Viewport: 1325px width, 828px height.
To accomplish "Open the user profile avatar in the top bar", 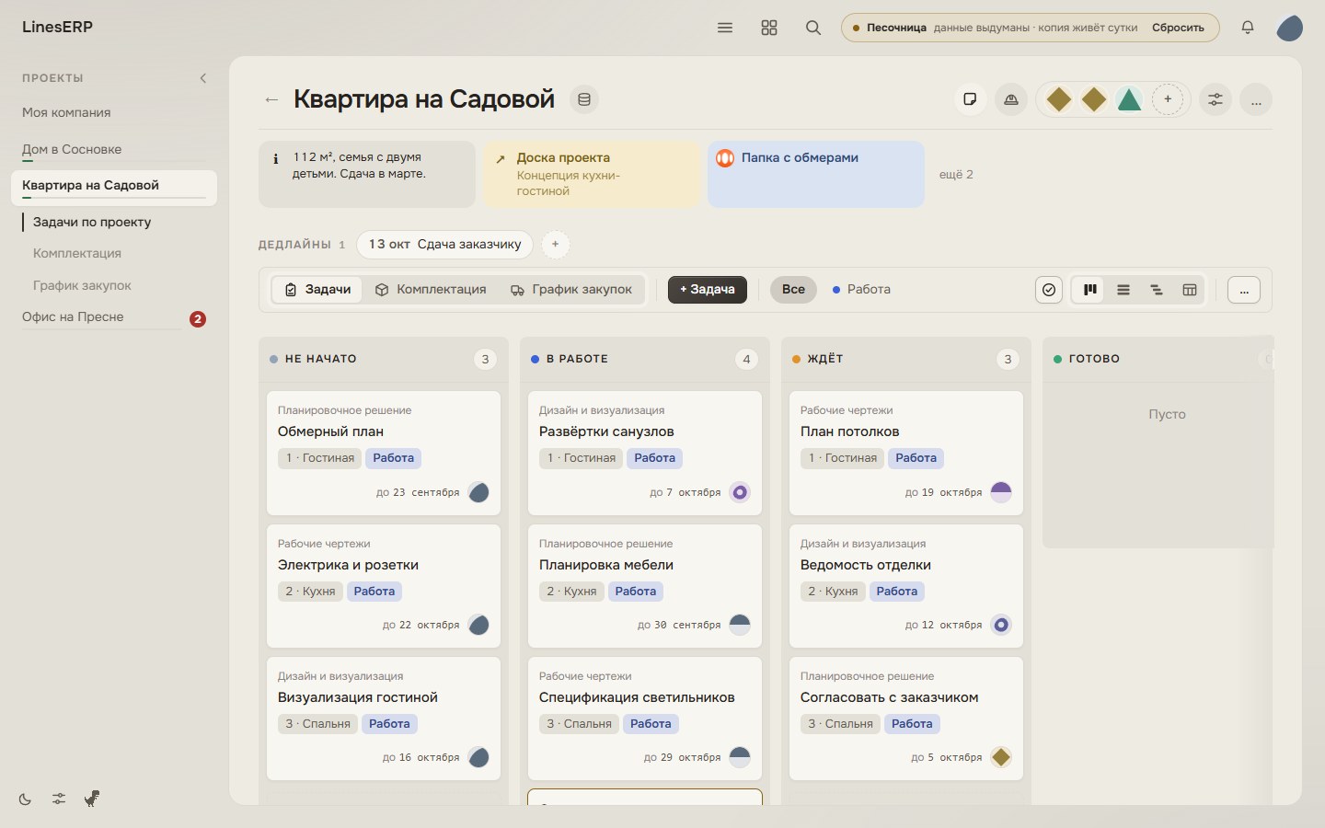I will 1290,28.
